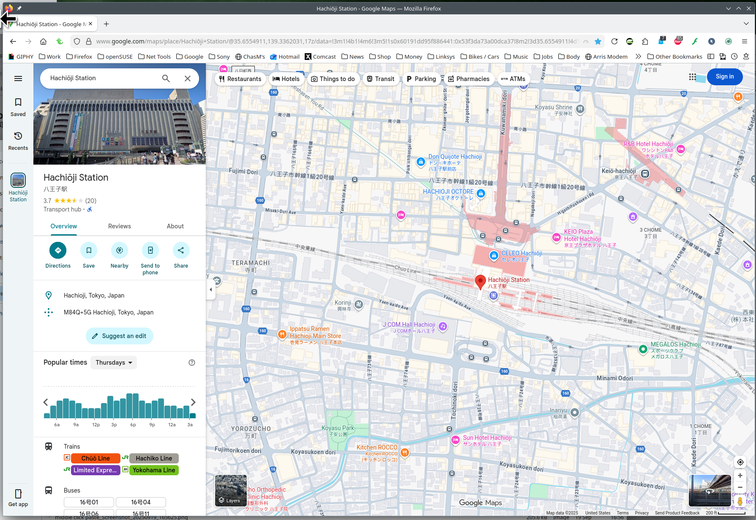This screenshot has width=756, height=520.
Task: Save Hachiōji Station with bookmark icon
Action: coord(89,250)
